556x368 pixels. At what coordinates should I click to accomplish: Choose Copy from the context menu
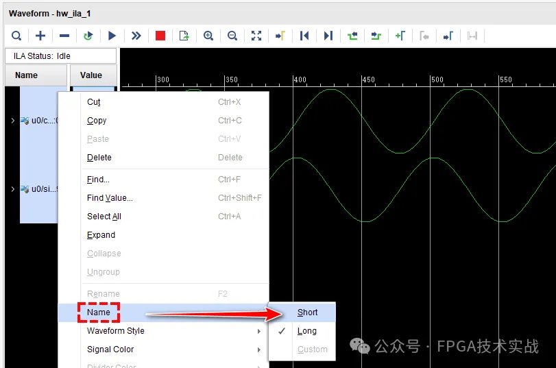point(97,121)
